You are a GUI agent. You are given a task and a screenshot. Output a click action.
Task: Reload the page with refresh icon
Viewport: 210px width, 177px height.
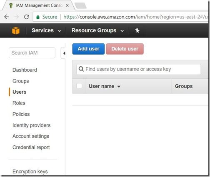27,17
